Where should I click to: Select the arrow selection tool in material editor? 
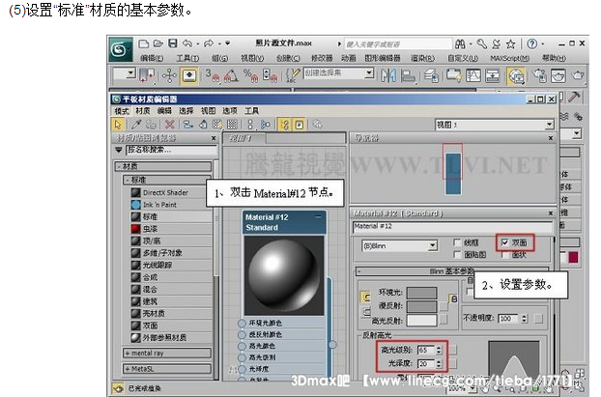tap(118, 125)
